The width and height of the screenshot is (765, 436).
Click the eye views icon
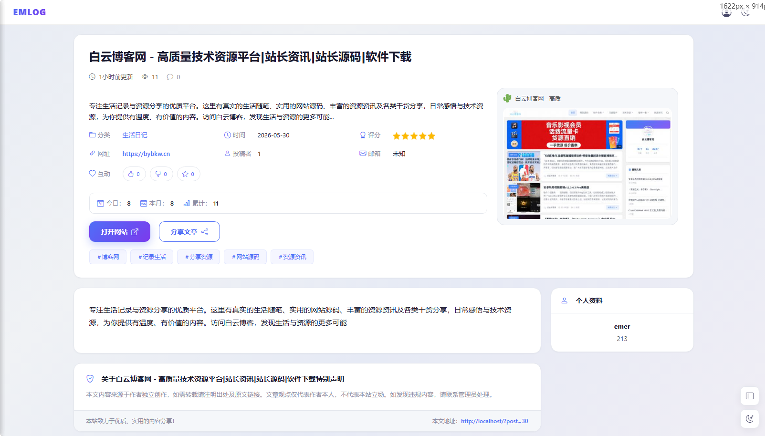pos(145,77)
